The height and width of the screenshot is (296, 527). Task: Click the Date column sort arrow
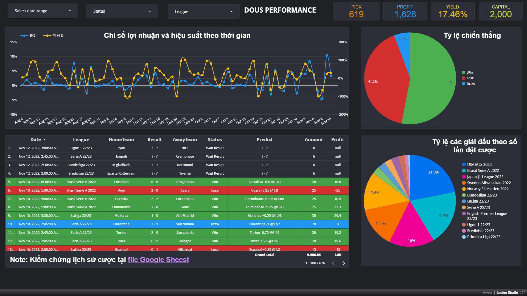(44, 140)
